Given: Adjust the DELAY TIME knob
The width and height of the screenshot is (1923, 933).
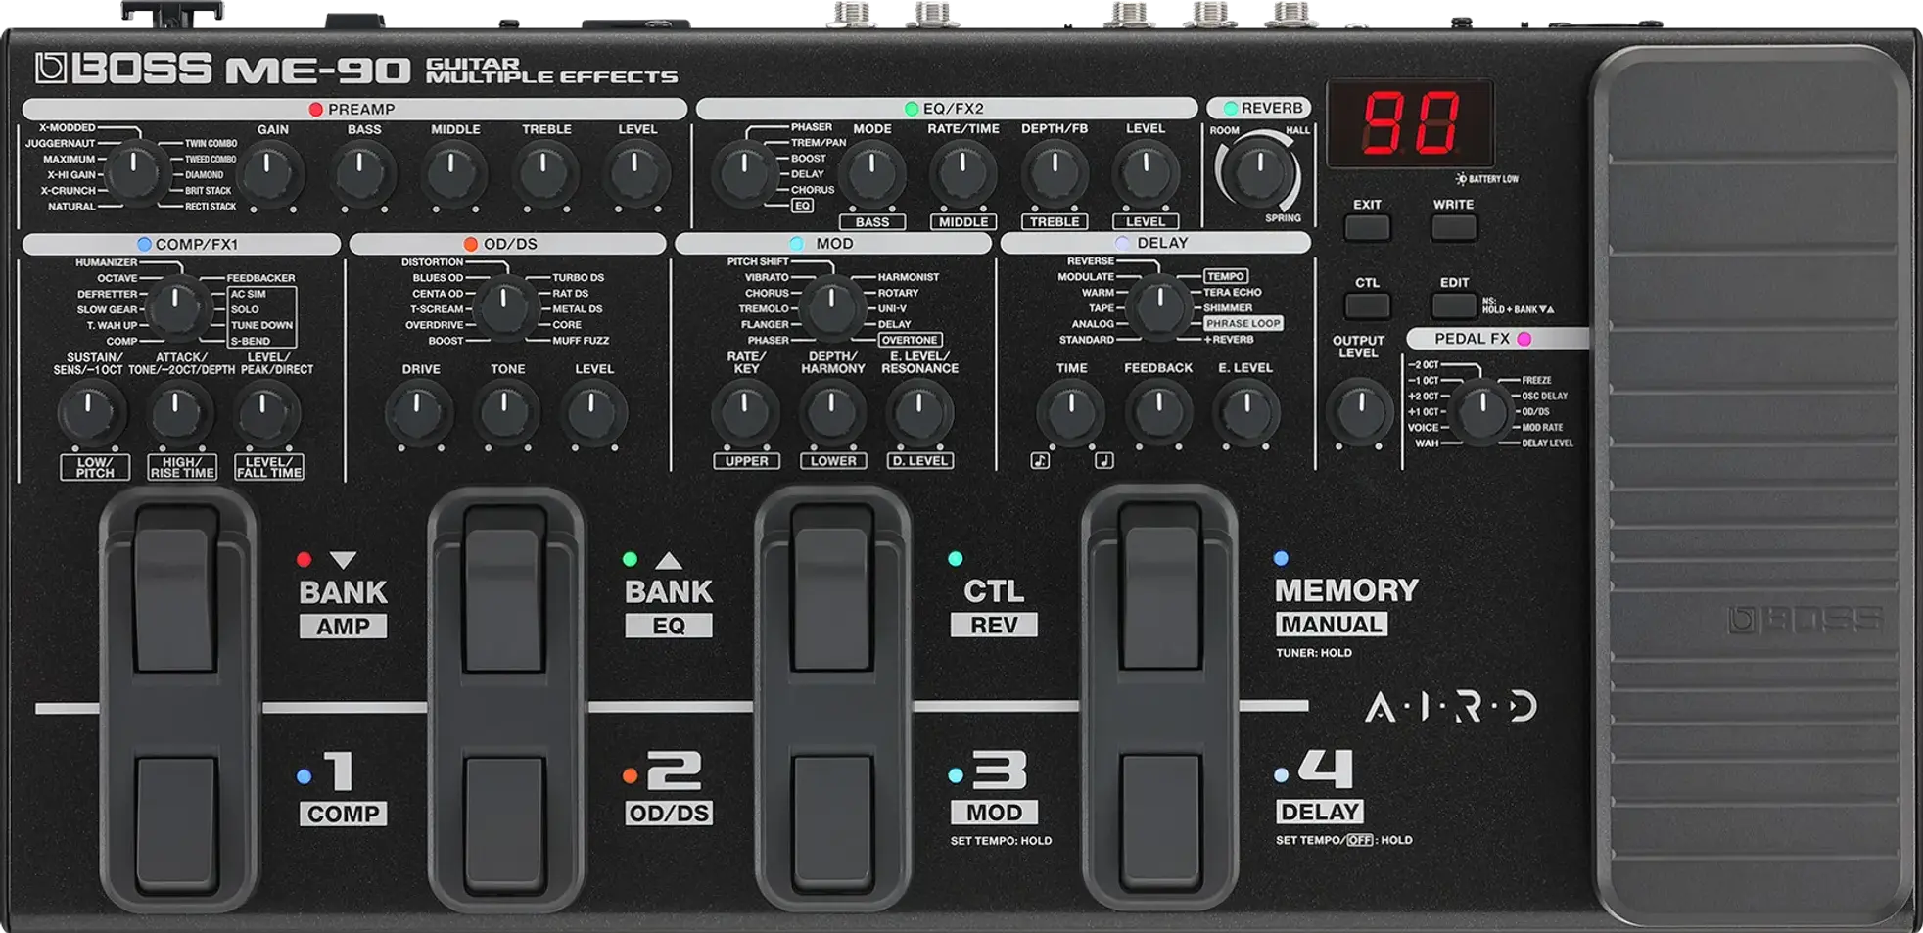Looking at the screenshot, I should point(1071,411).
